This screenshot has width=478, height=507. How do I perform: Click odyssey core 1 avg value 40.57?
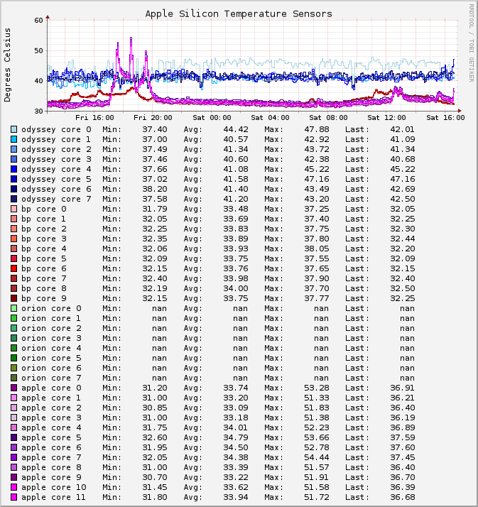236,139
